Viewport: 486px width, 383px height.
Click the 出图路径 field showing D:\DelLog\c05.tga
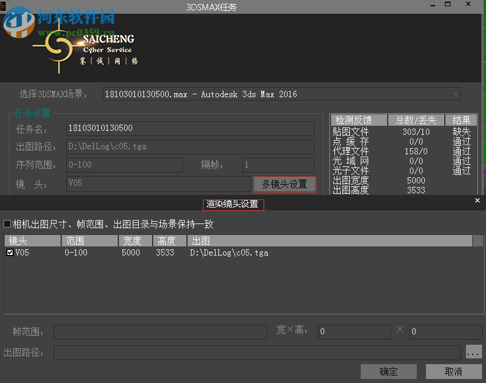tap(190, 146)
